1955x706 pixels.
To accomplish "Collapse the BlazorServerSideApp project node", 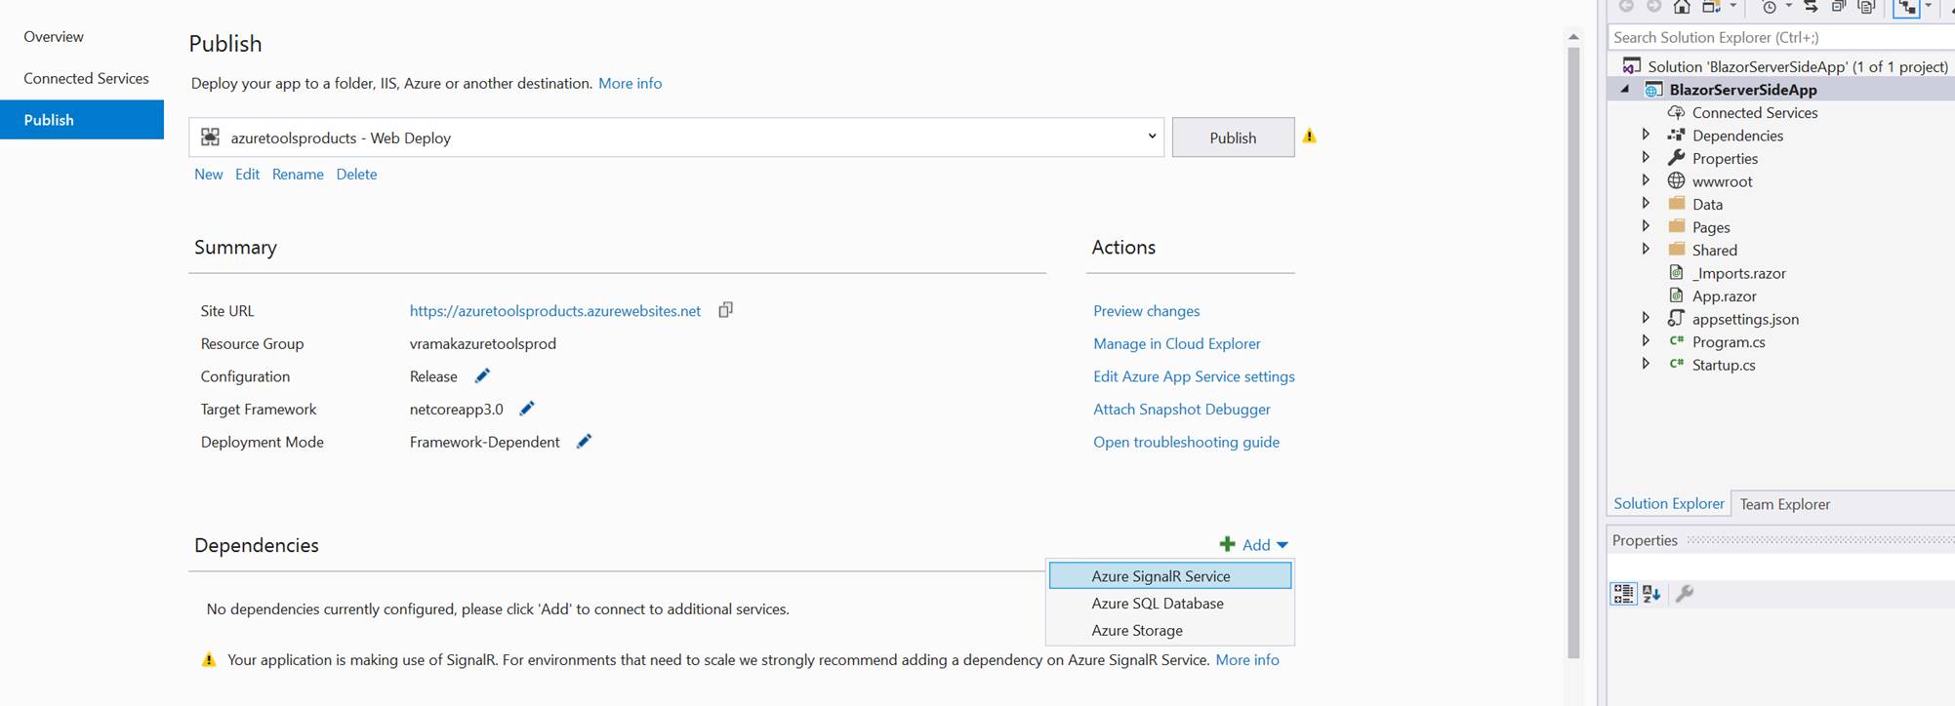I will pyautogui.click(x=1625, y=89).
